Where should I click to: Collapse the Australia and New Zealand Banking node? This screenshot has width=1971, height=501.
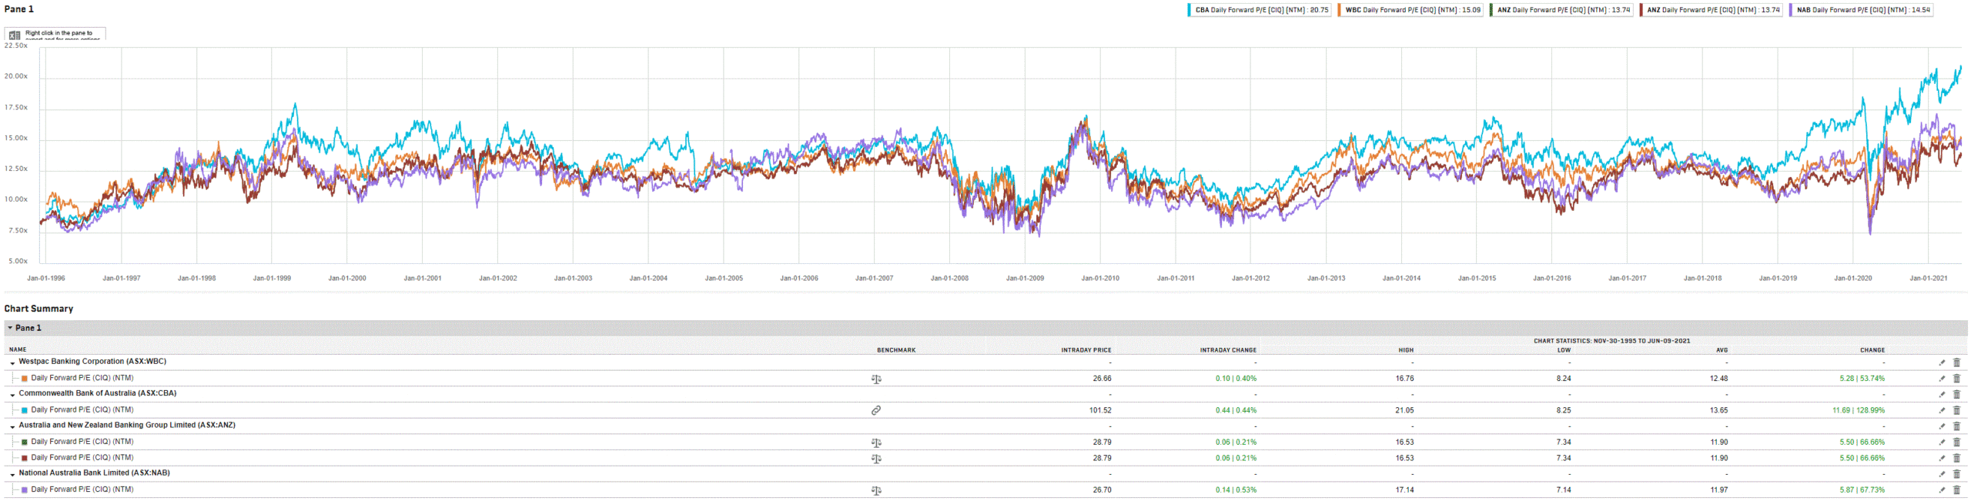[x=12, y=426]
